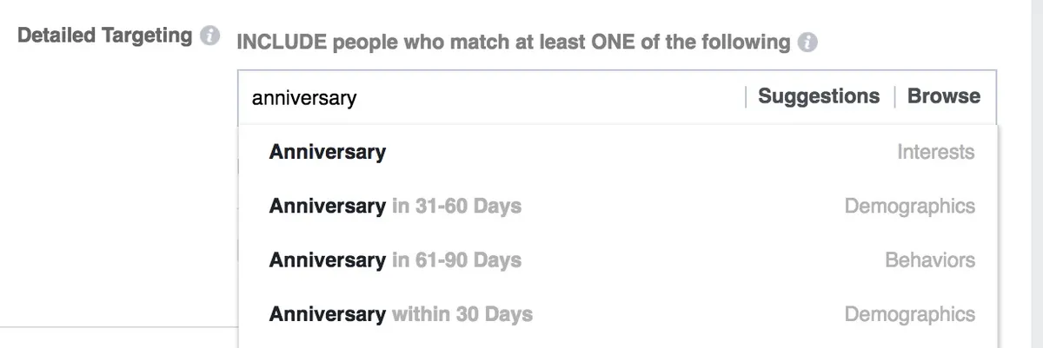Click Demographics label on the 31-60 Days row
Image resolution: width=1043 pixels, height=348 pixels.
909,207
